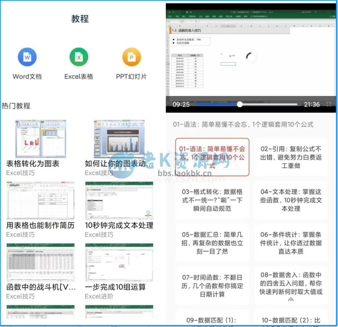Screen dimensions: 338x327
Task: Click the 21:36 total duration label
Action: (312, 104)
